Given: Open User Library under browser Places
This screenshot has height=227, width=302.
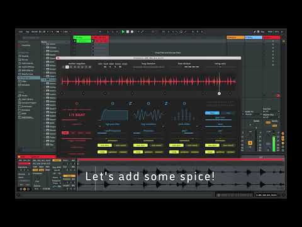Looking at the screenshot, I should pos(26,99).
